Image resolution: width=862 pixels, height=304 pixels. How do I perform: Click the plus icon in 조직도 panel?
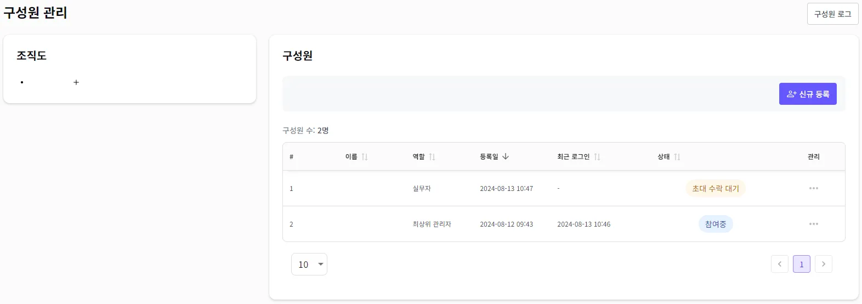(76, 82)
